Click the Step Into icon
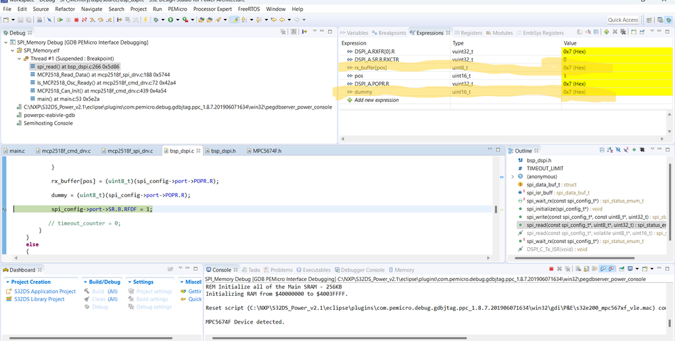The width and height of the screenshot is (675, 341). tap(93, 20)
